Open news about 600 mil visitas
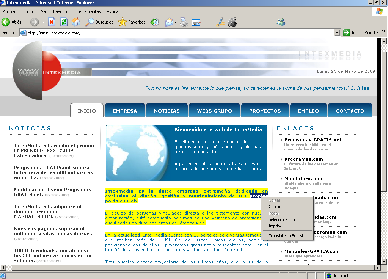This screenshot has height=279, width=388. point(53,172)
